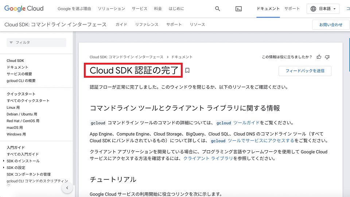Click Cloud SDK: コマンドライン インターフェース header title
350x197 pixels.
(x=55, y=24)
